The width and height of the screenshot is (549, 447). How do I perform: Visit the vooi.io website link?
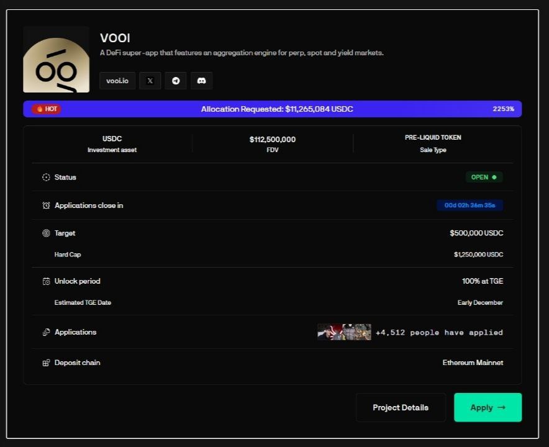click(x=117, y=81)
